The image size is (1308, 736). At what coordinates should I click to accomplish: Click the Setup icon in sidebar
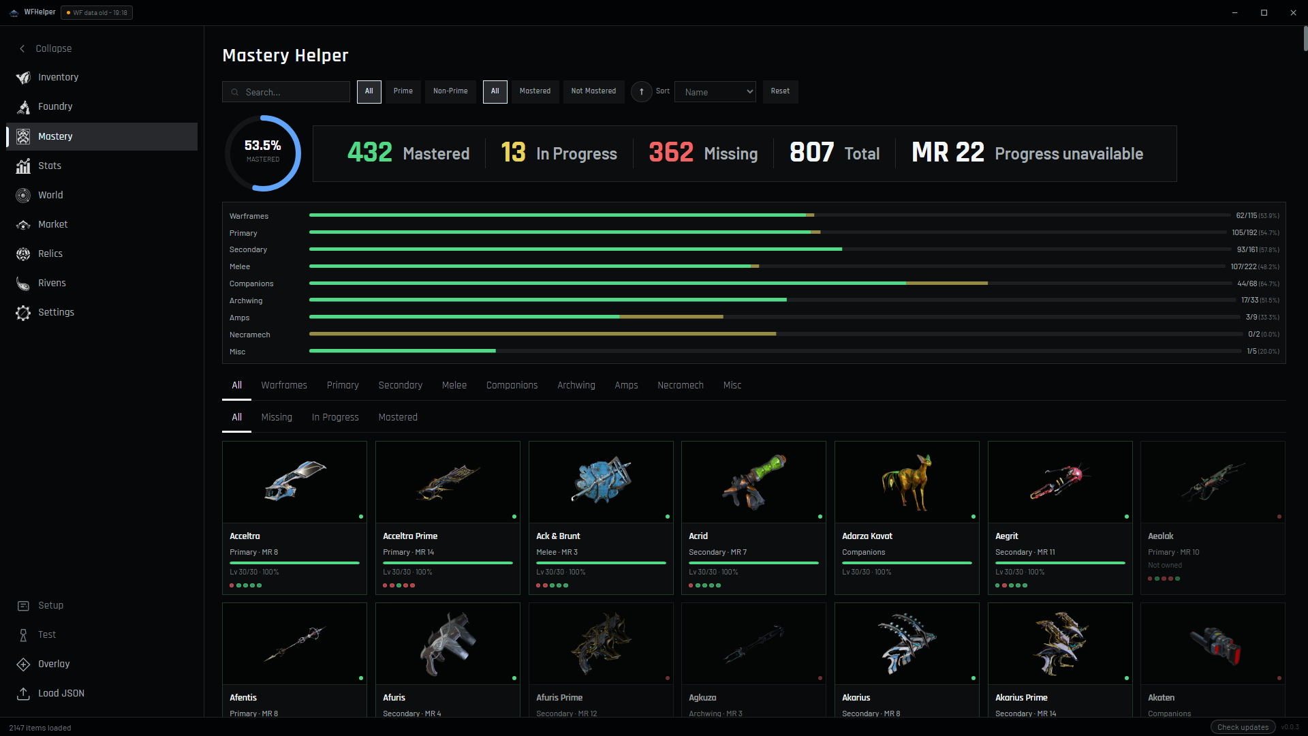pos(23,605)
